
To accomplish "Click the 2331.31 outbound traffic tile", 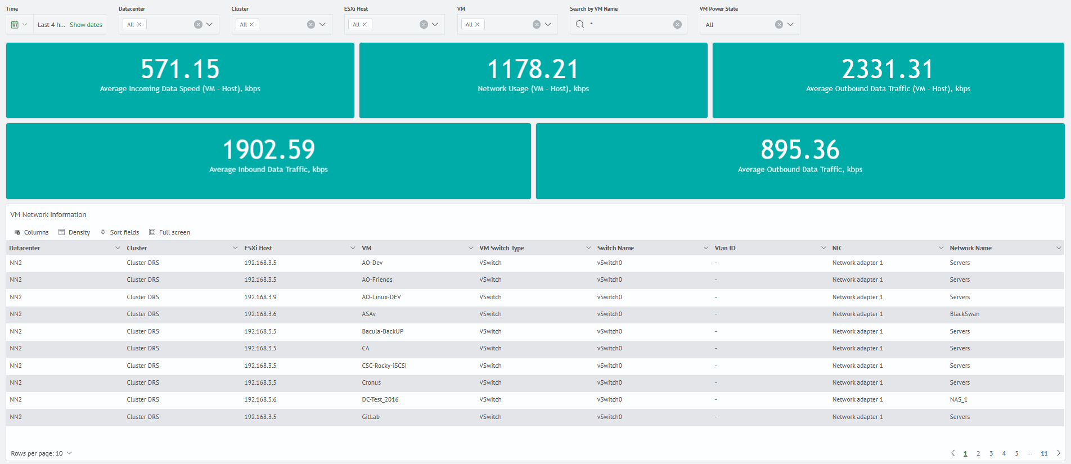I will point(888,80).
